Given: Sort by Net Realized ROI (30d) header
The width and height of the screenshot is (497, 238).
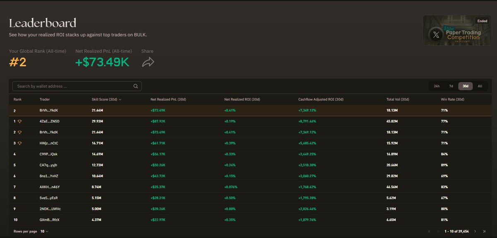Looking at the screenshot, I should 242,100.
